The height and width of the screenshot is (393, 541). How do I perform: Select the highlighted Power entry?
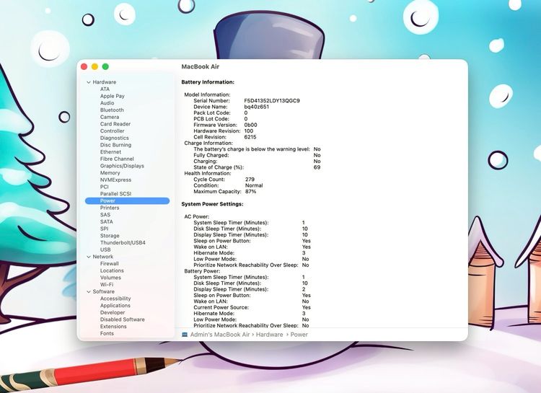pyautogui.click(x=127, y=200)
